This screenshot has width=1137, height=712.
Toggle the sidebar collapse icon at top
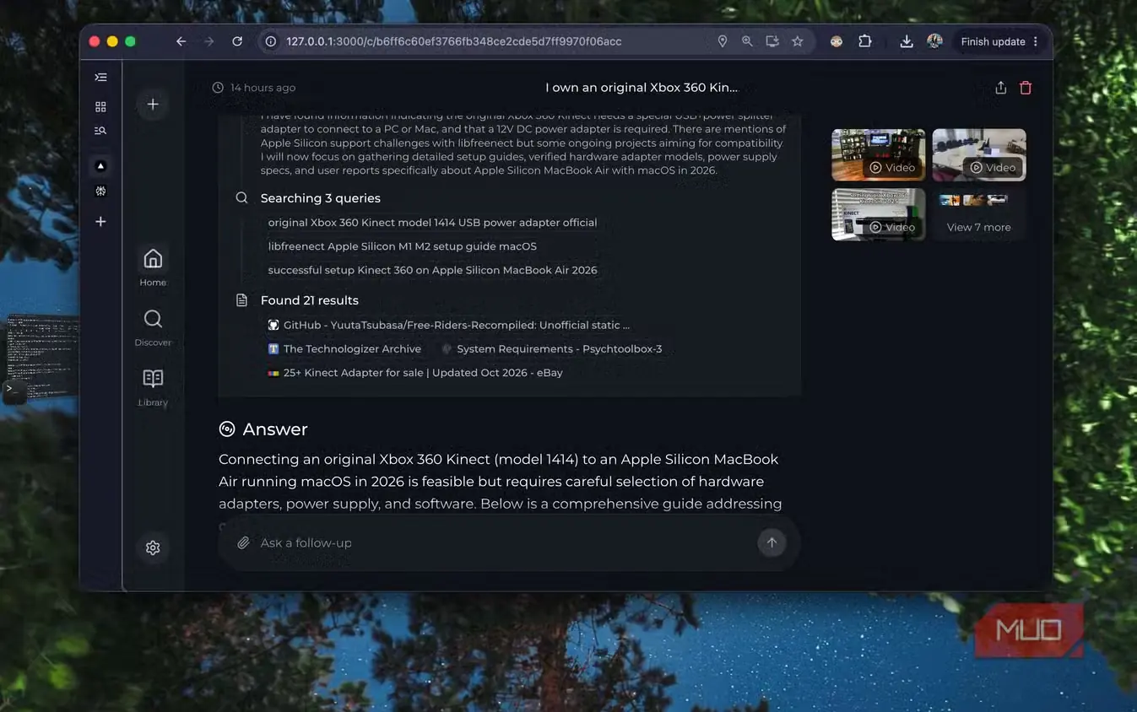[x=100, y=77]
